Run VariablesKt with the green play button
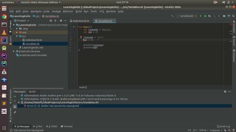Viewport: 236px width, 132px height. click(x=201, y=16)
